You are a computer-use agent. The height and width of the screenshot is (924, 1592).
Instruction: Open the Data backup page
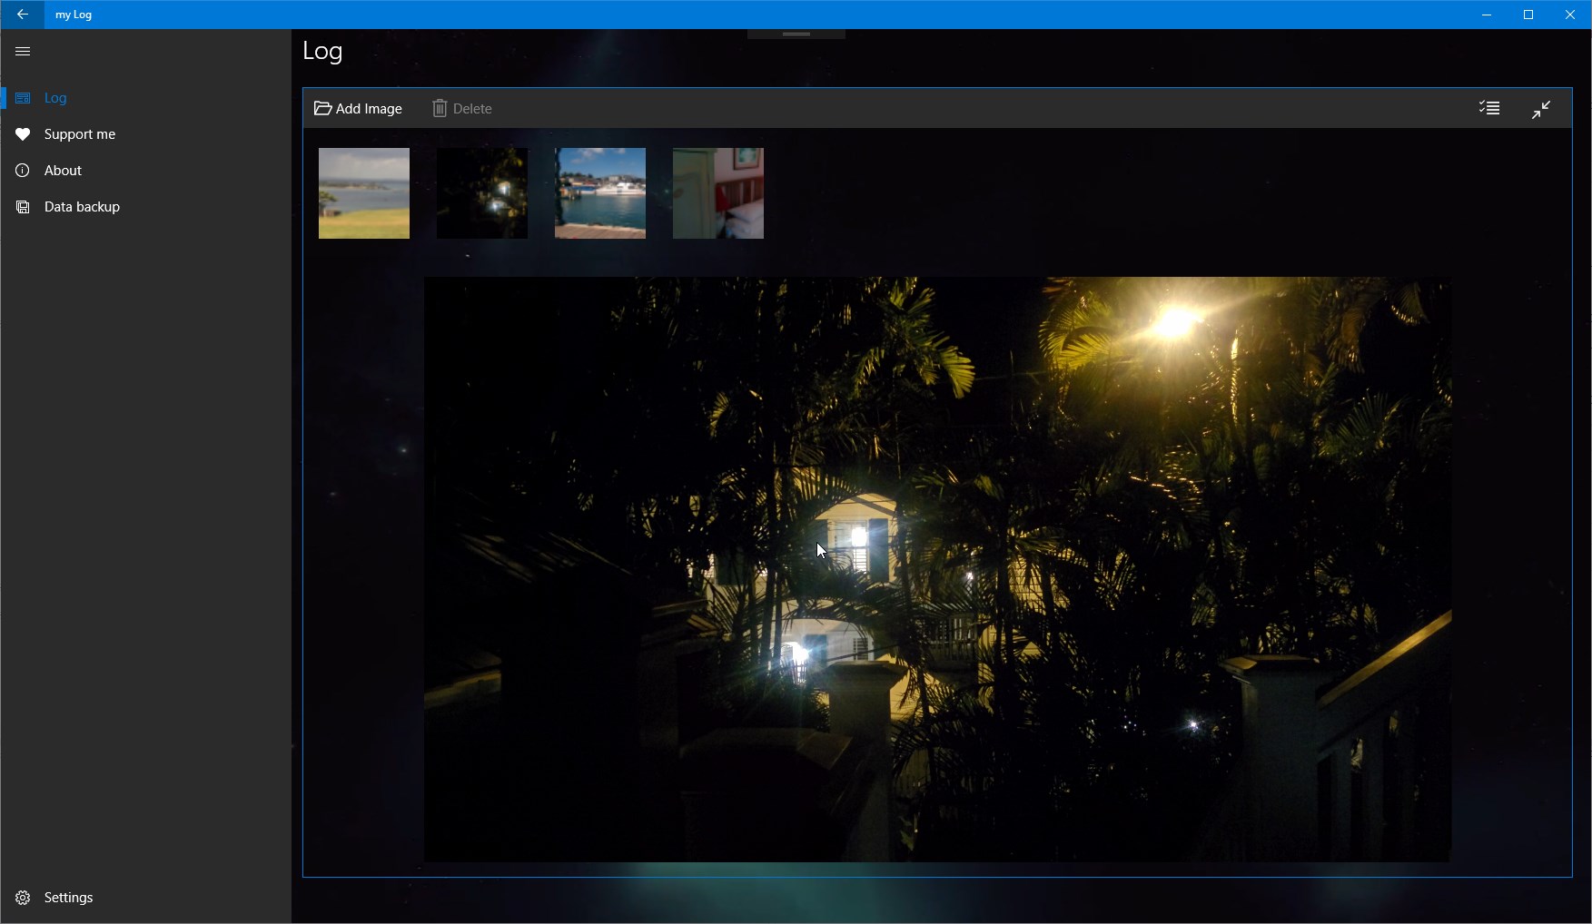point(145,207)
